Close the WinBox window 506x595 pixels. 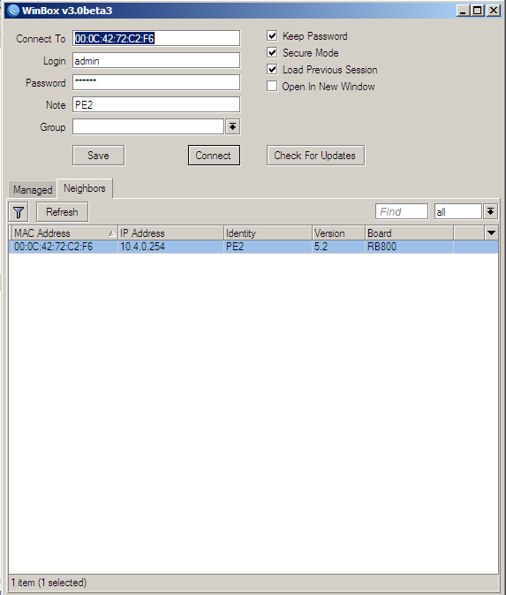[x=494, y=11]
